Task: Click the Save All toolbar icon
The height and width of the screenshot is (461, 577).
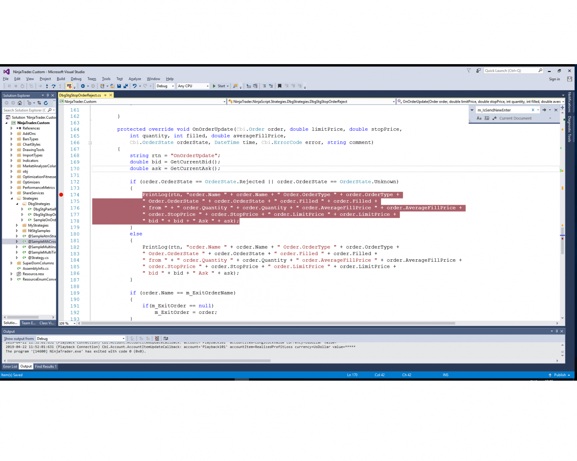Action: [125, 86]
